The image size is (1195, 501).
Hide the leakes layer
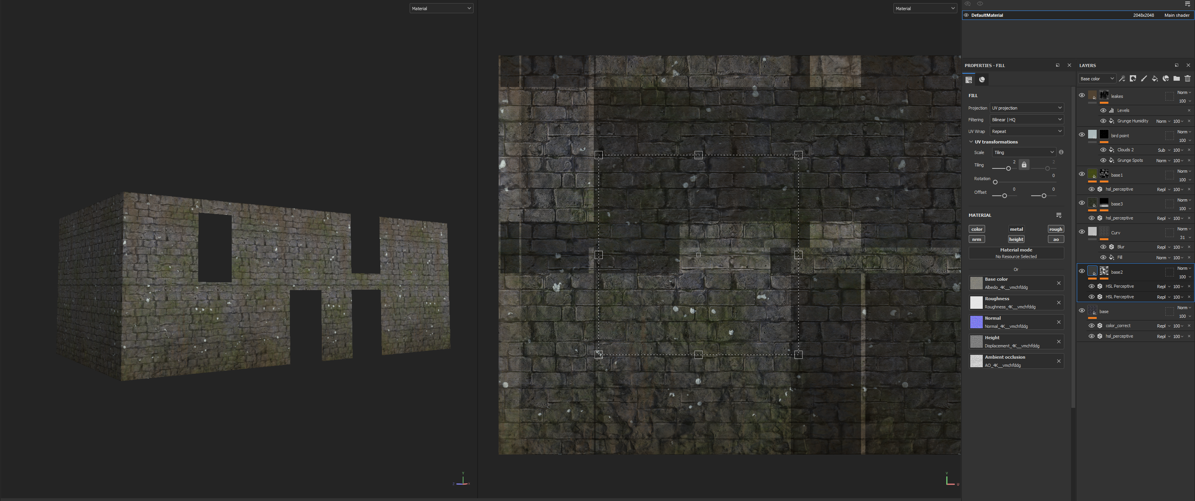1082,96
